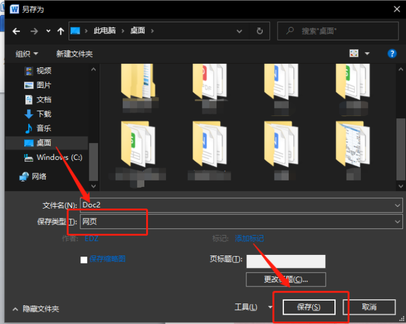Refresh the 桌面 folder view
Screen dimensions: 406x324
click(x=259, y=31)
